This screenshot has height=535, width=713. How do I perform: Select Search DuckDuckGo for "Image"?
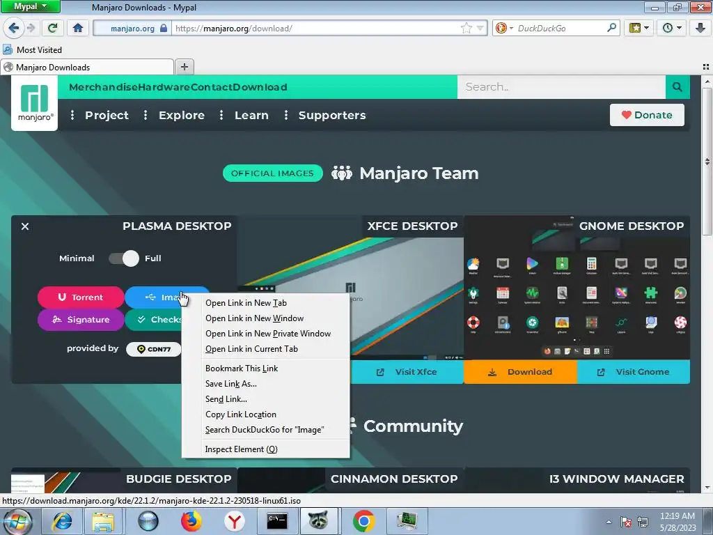[x=266, y=430]
